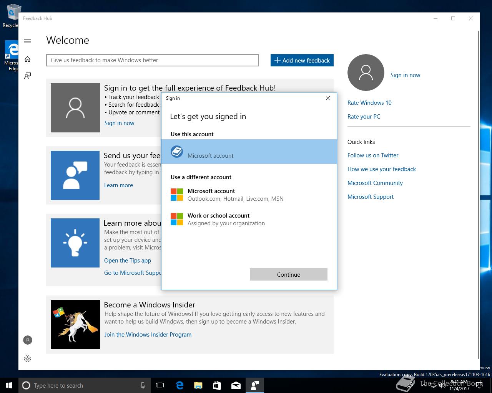
Task: Click the lightbulb tips tile
Action: point(75,243)
